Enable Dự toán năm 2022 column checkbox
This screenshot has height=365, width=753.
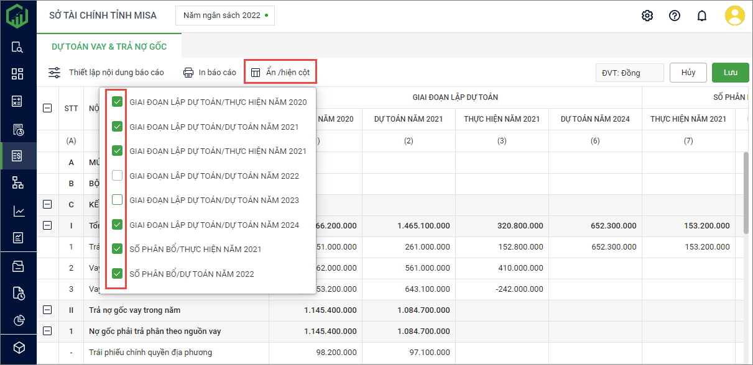pyautogui.click(x=117, y=176)
